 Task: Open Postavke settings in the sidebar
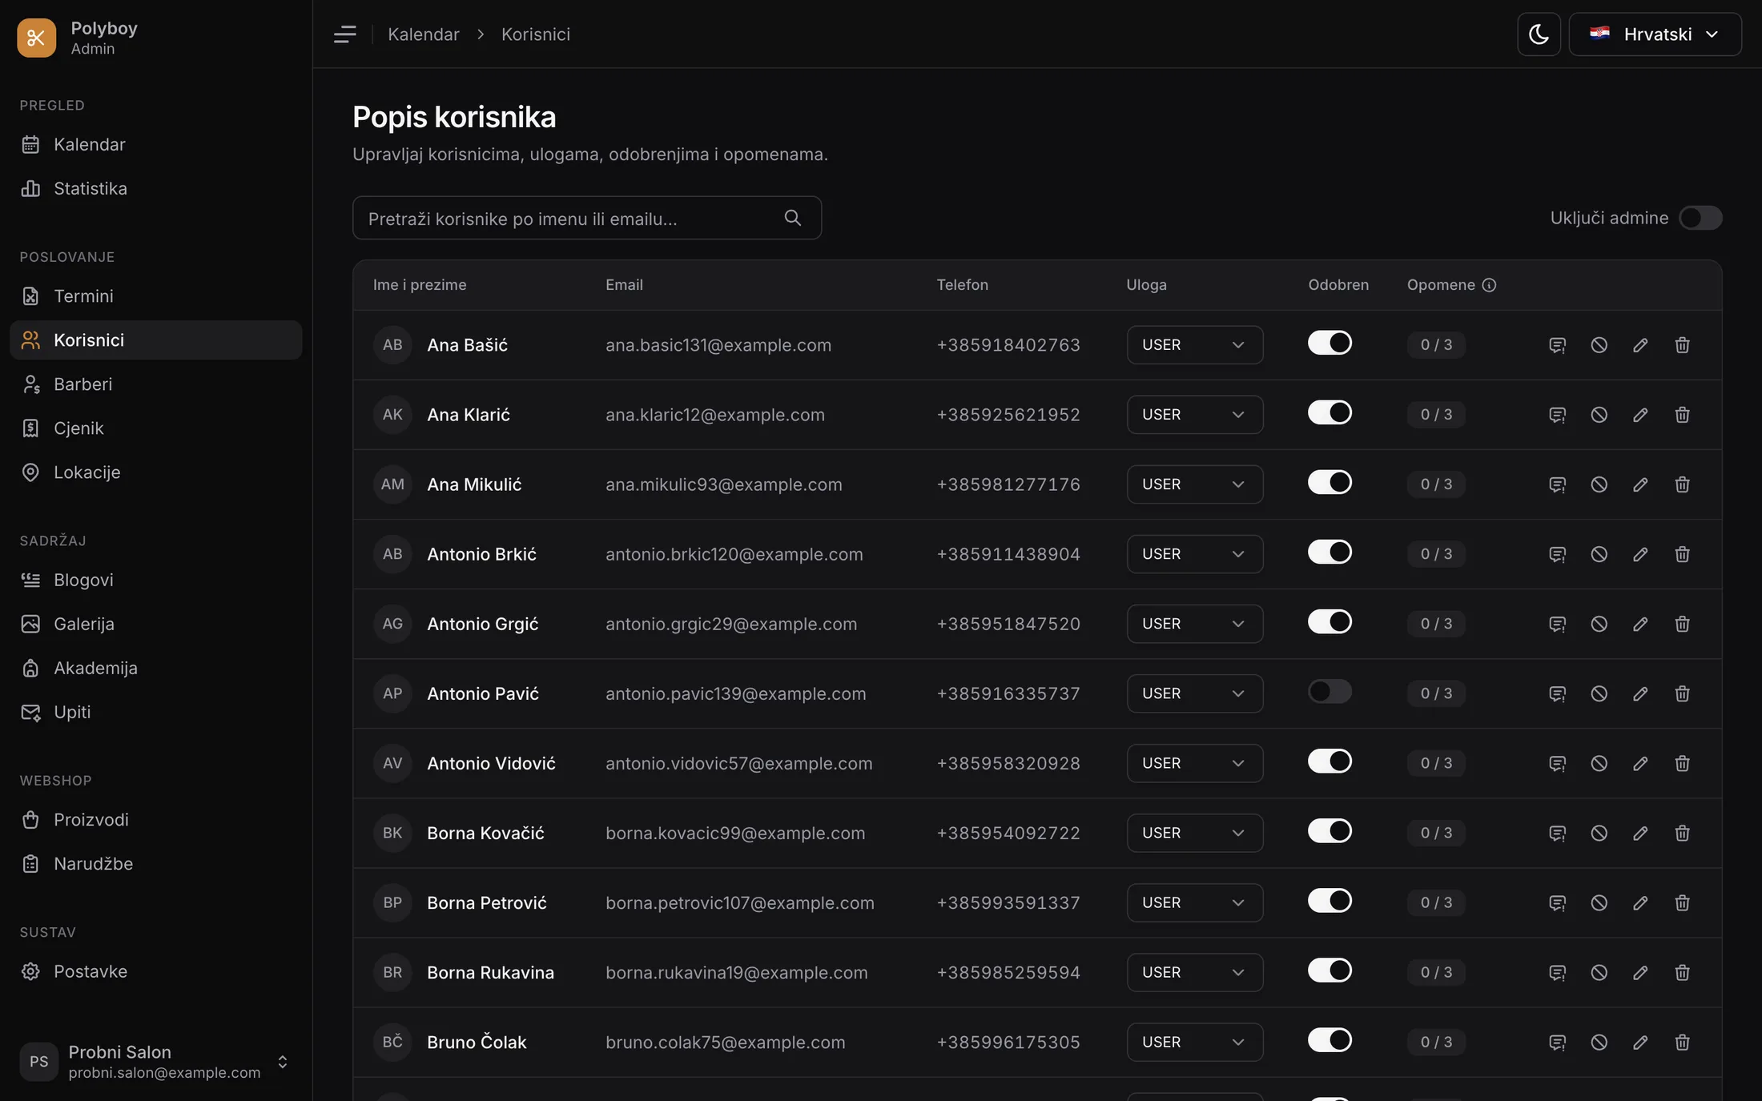click(x=155, y=971)
